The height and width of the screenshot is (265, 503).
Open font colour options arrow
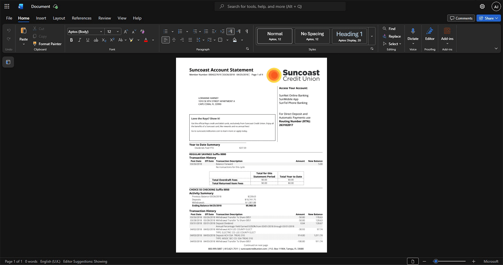(153, 40)
